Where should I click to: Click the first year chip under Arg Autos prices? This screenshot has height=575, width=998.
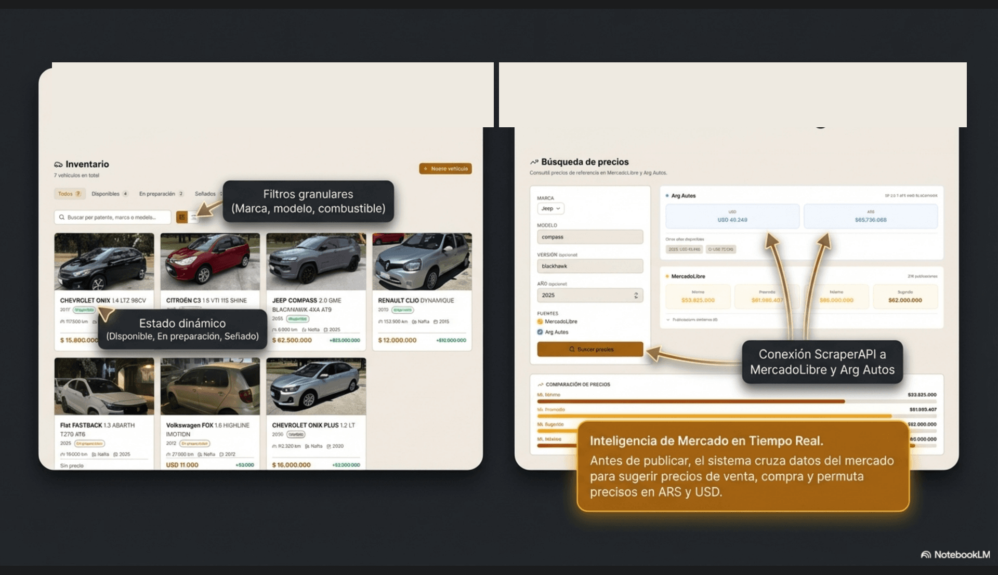tap(684, 249)
